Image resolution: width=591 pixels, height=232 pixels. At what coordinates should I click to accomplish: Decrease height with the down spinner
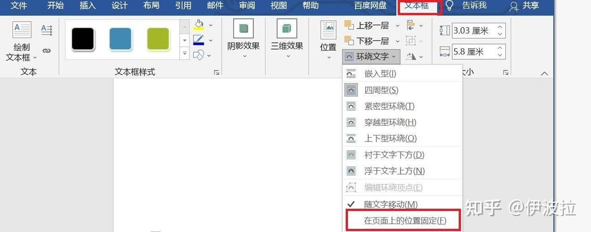click(x=501, y=35)
